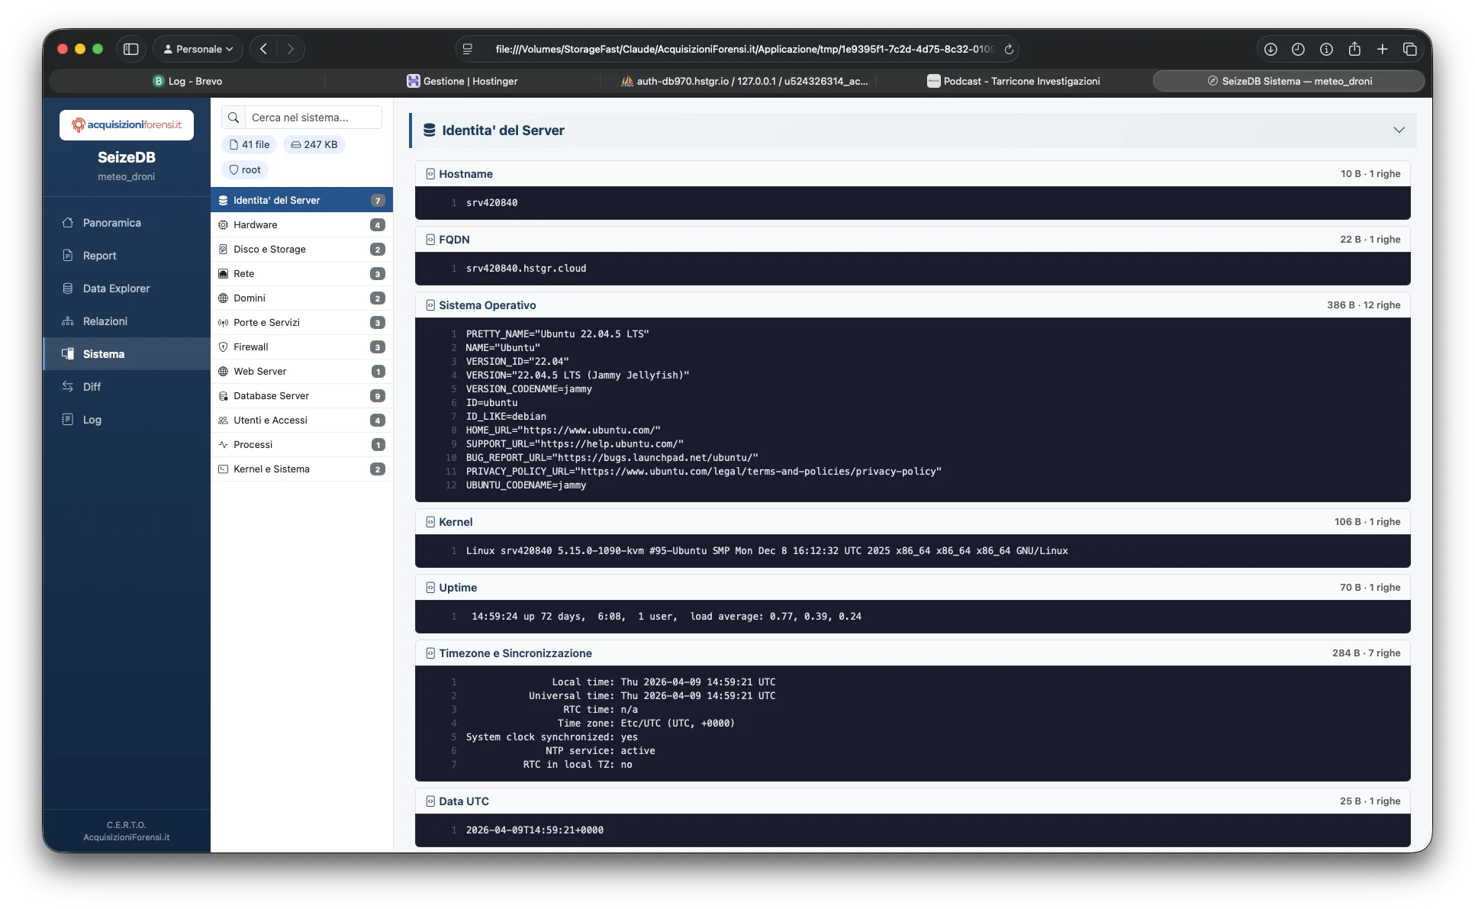The image size is (1475, 909).
Task: Open the Database Server category
Action: [271, 395]
